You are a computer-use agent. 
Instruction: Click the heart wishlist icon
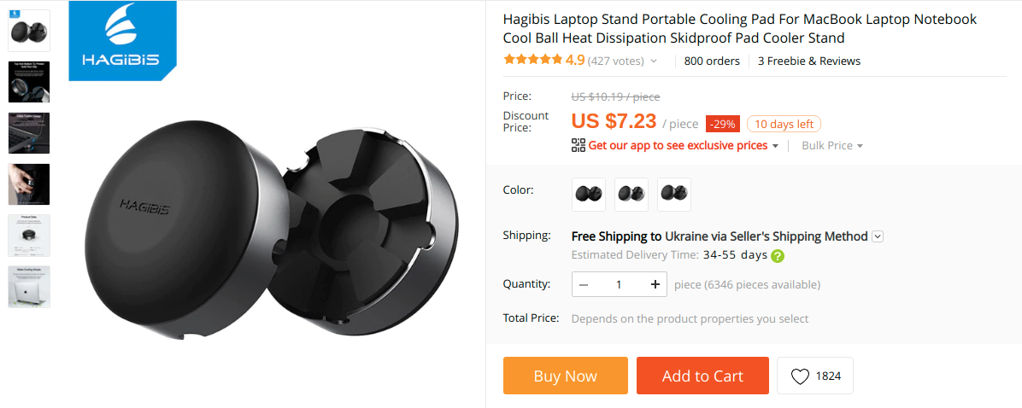800,376
